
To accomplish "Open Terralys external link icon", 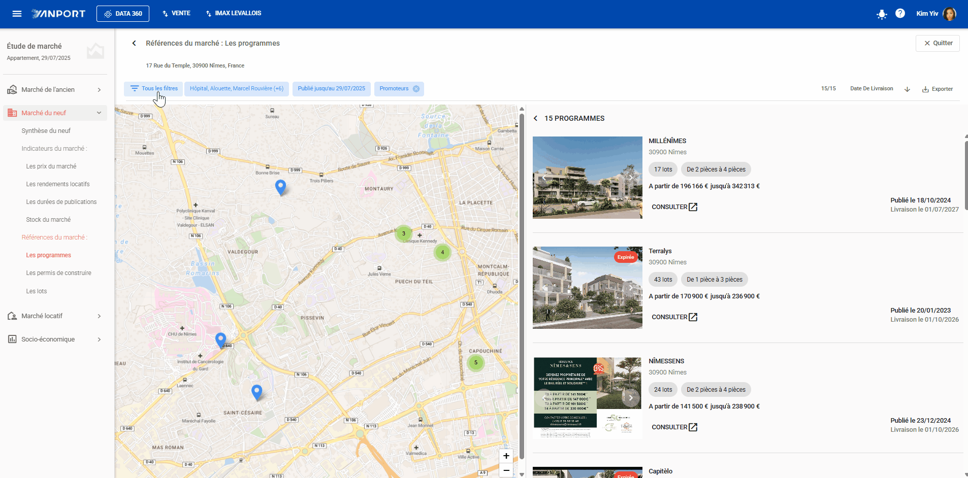I will [693, 317].
